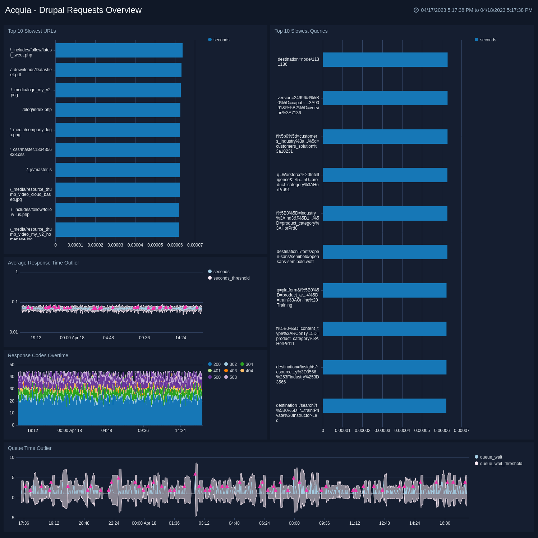Click the seconds legend dot in Top 10 Slowest Queries

point(476,40)
